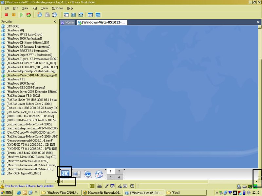Open the [Vista] folder taskbar button
This screenshot has height=196, width=262.
186,193
